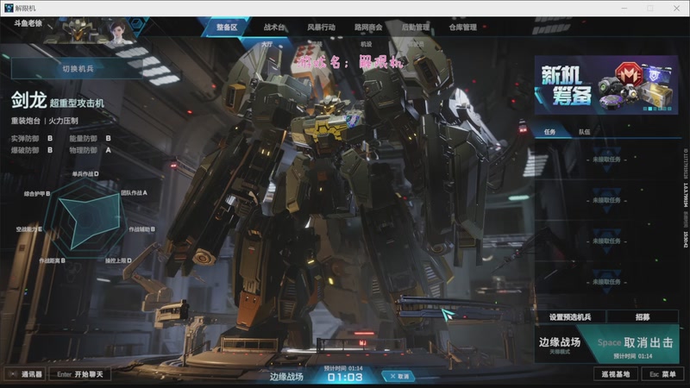The image size is (690, 388).
Task: Click the 能量防御 B stat
Action: (x=90, y=139)
